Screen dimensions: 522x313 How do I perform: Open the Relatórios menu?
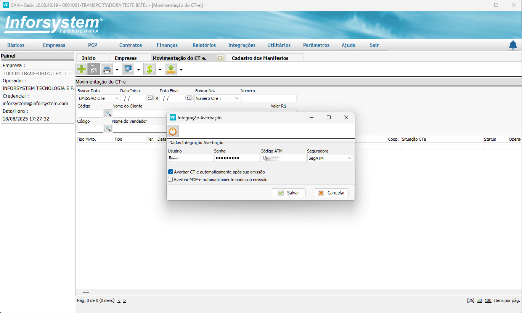pyautogui.click(x=204, y=45)
